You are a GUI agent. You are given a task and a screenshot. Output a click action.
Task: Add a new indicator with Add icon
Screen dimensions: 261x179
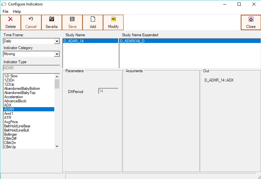pyautogui.click(x=93, y=19)
